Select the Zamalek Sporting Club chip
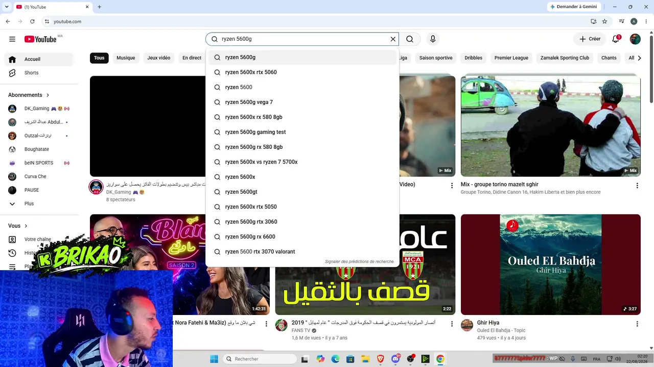Screen dimensions: 654x367 565,58
